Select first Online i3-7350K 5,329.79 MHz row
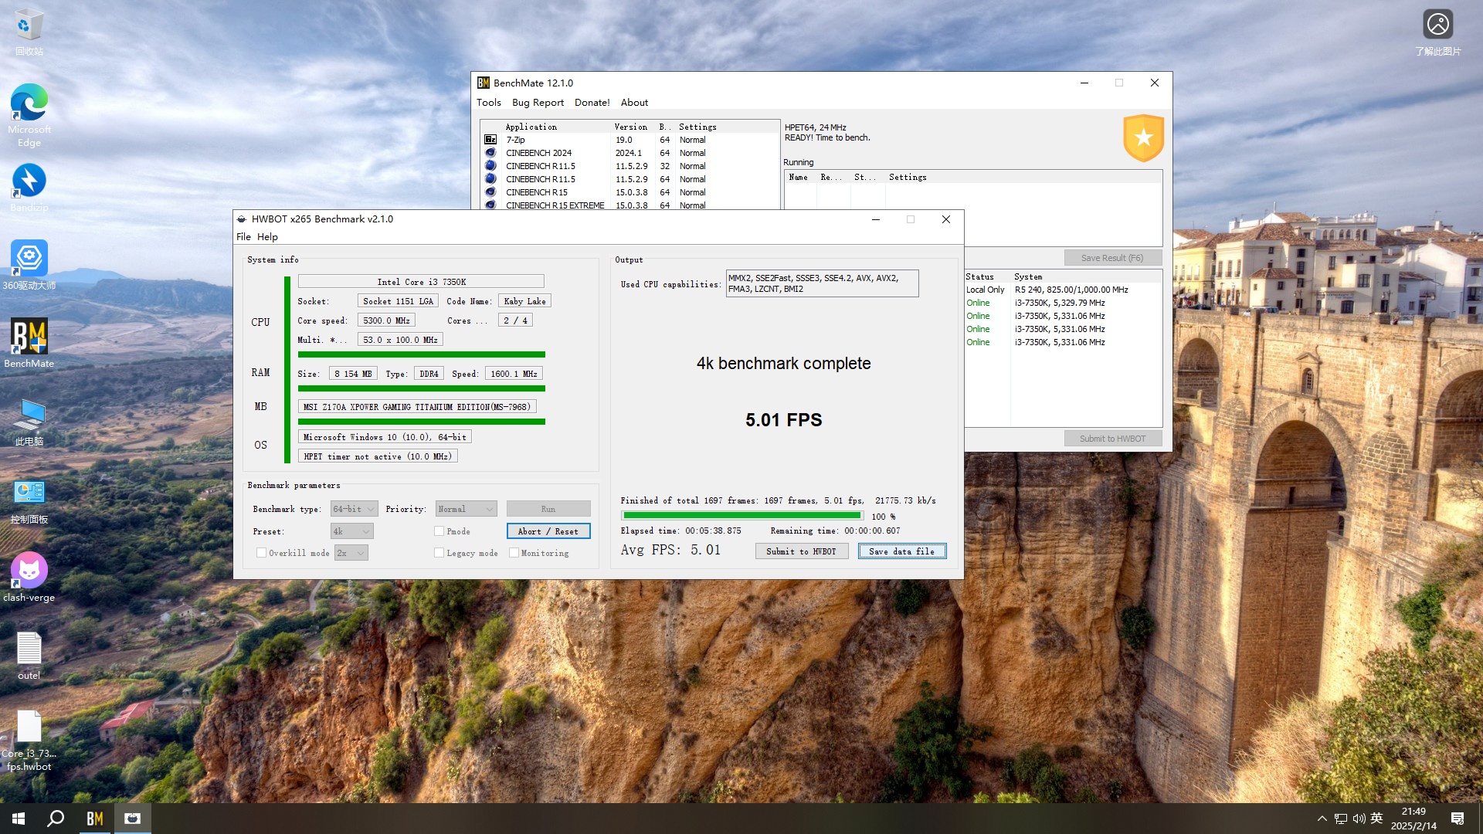Image resolution: width=1483 pixels, height=834 pixels. point(1063,303)
